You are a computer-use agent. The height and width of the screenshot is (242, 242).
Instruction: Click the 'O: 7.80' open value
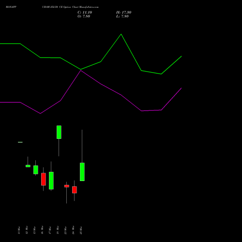coord(84,16)
